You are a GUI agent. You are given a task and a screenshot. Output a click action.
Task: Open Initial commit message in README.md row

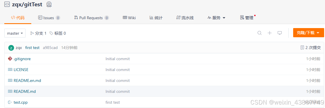coord(118,91)
